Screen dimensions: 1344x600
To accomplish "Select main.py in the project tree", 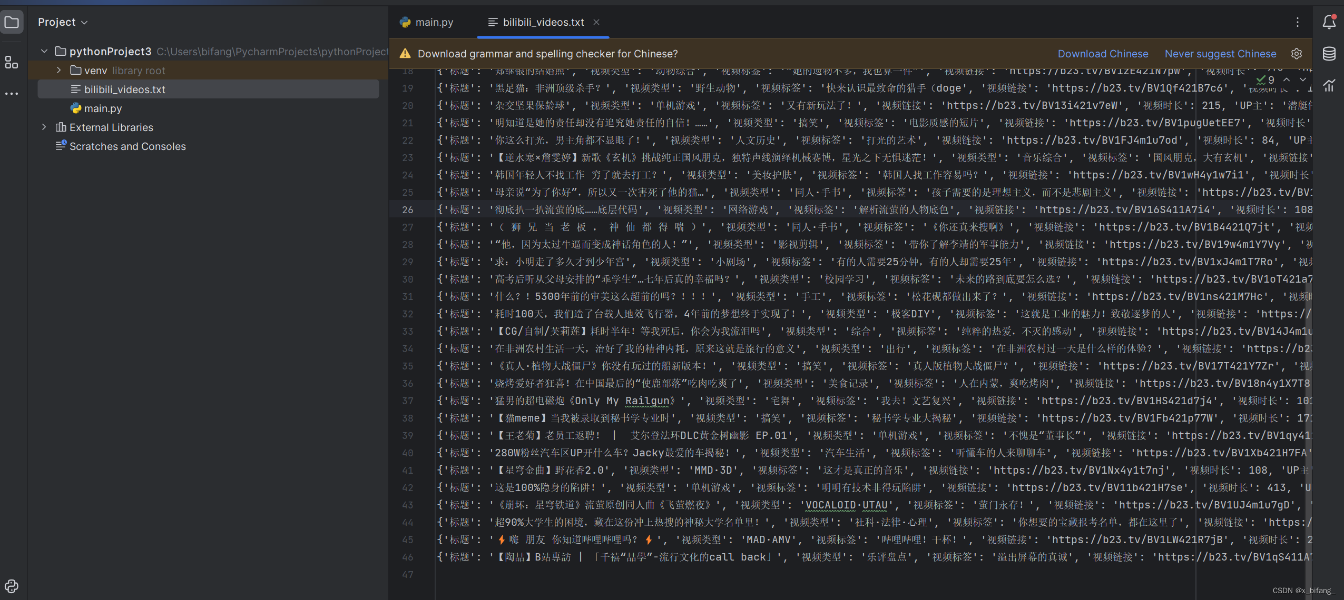I will coord(208,108).
